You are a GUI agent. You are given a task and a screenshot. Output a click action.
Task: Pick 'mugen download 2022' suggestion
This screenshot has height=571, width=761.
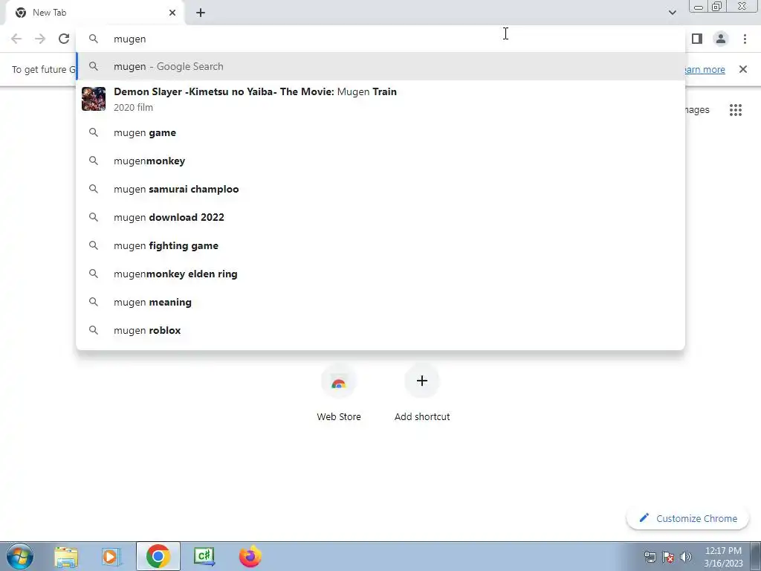[381, 217]
